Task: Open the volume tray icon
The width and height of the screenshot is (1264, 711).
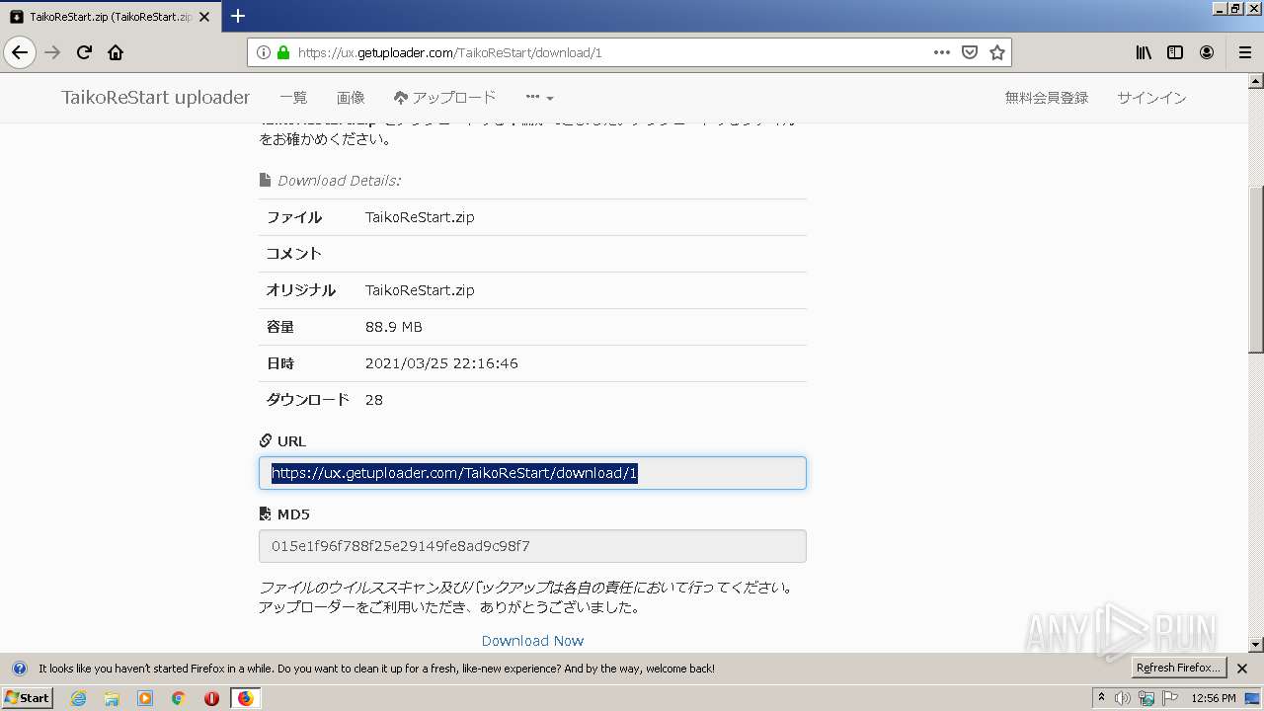Action: point(1123,698)
